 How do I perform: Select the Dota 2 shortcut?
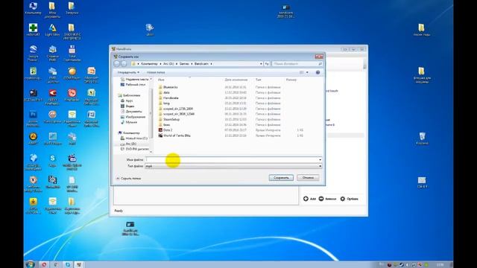pyautogui.click(x=168, y=130)
